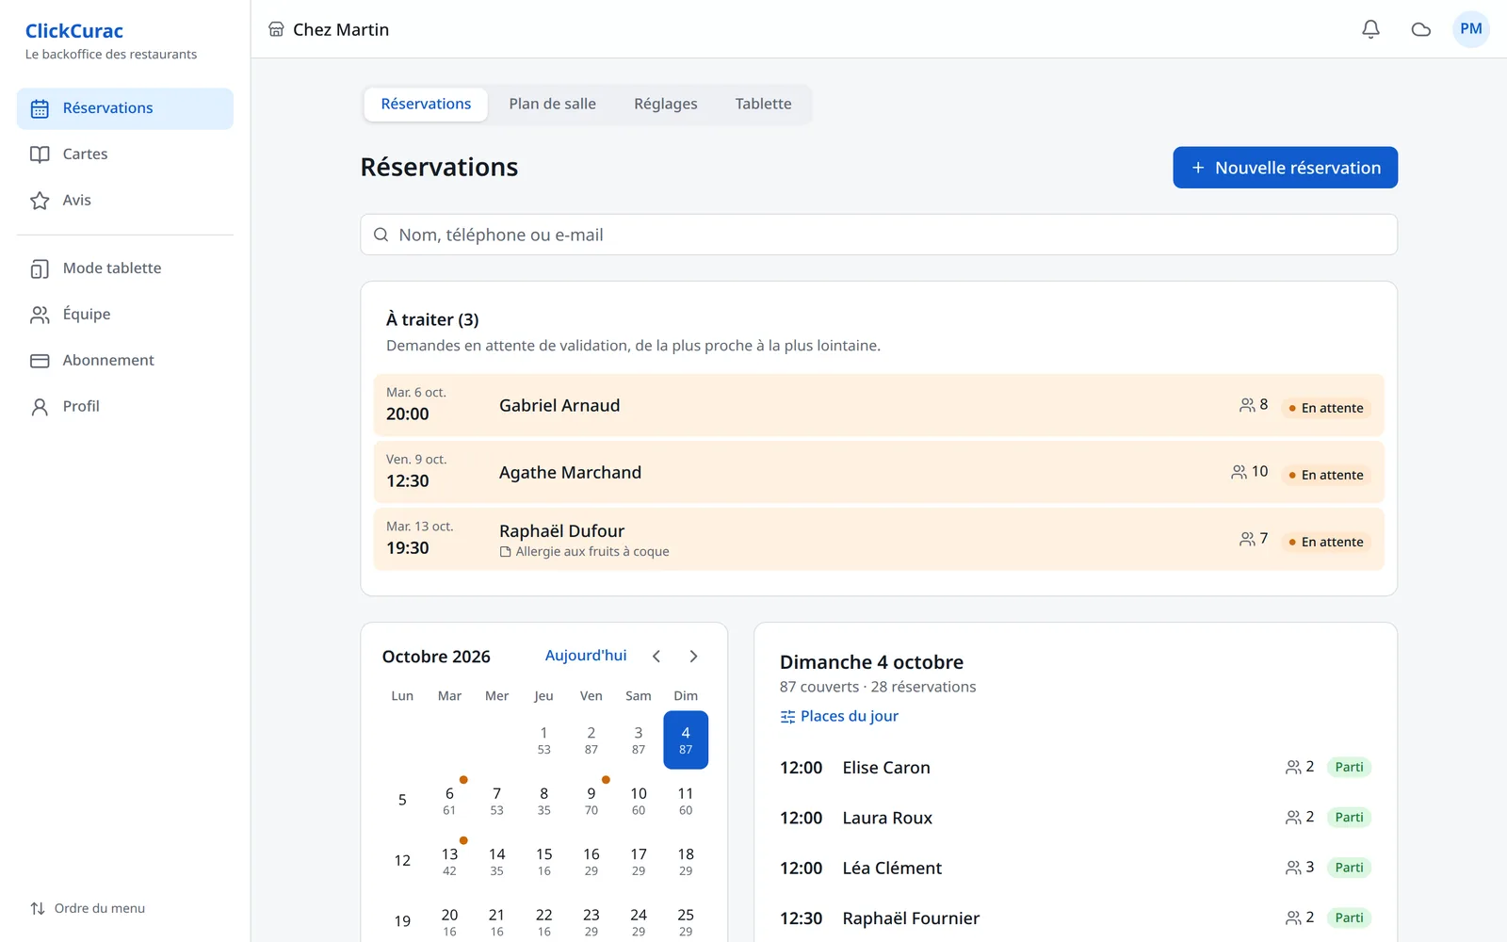This screenshot has width=1507, height=942.
Task: Click Parti badge on Léa Clément row
Action: 1349,868
